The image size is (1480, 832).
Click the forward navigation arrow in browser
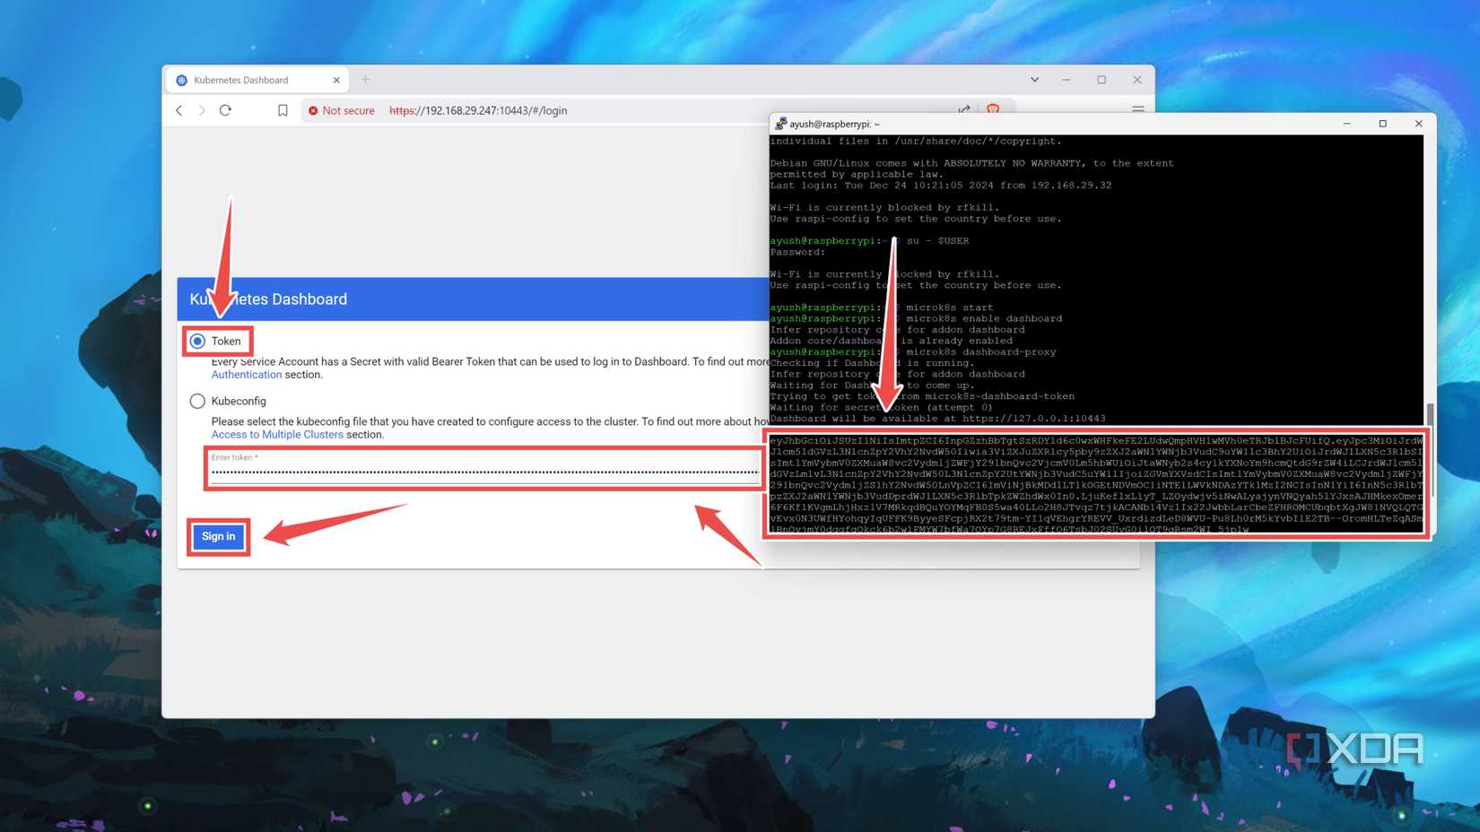pos(203,110)
